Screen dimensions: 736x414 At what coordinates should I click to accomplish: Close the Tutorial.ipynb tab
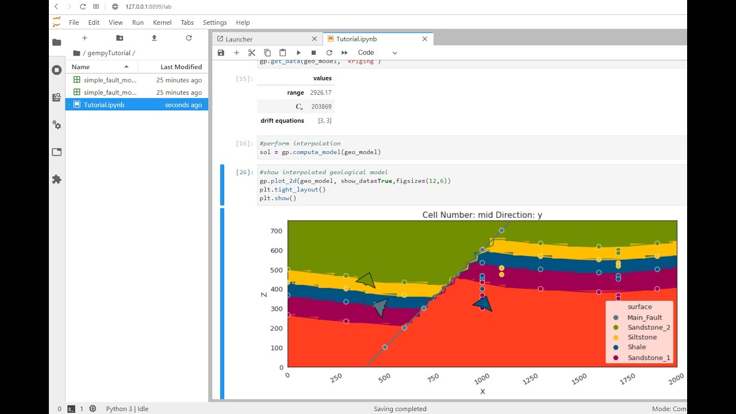(425, 39)
